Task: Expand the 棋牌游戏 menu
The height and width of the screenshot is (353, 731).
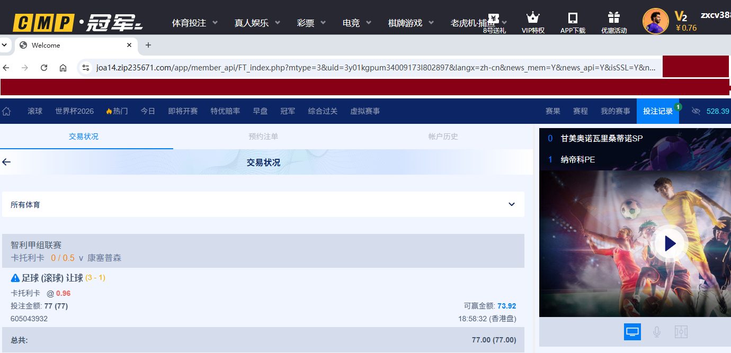Action: click(x=411, y=23)
